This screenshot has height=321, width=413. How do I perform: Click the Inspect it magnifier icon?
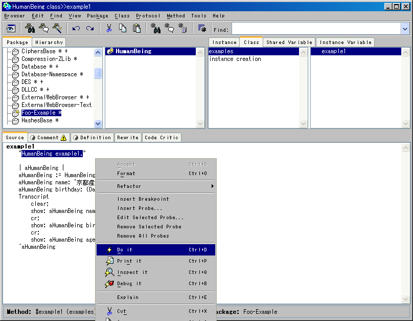(x=109, y=272)
